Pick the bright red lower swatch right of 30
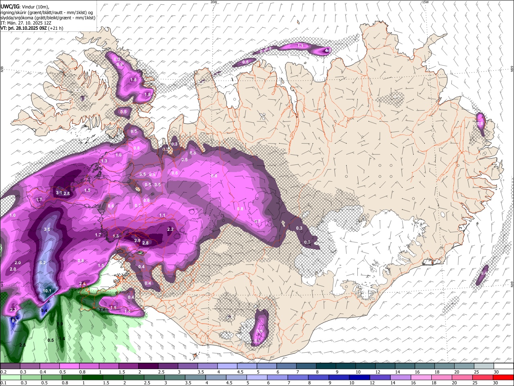 [503, 377]
